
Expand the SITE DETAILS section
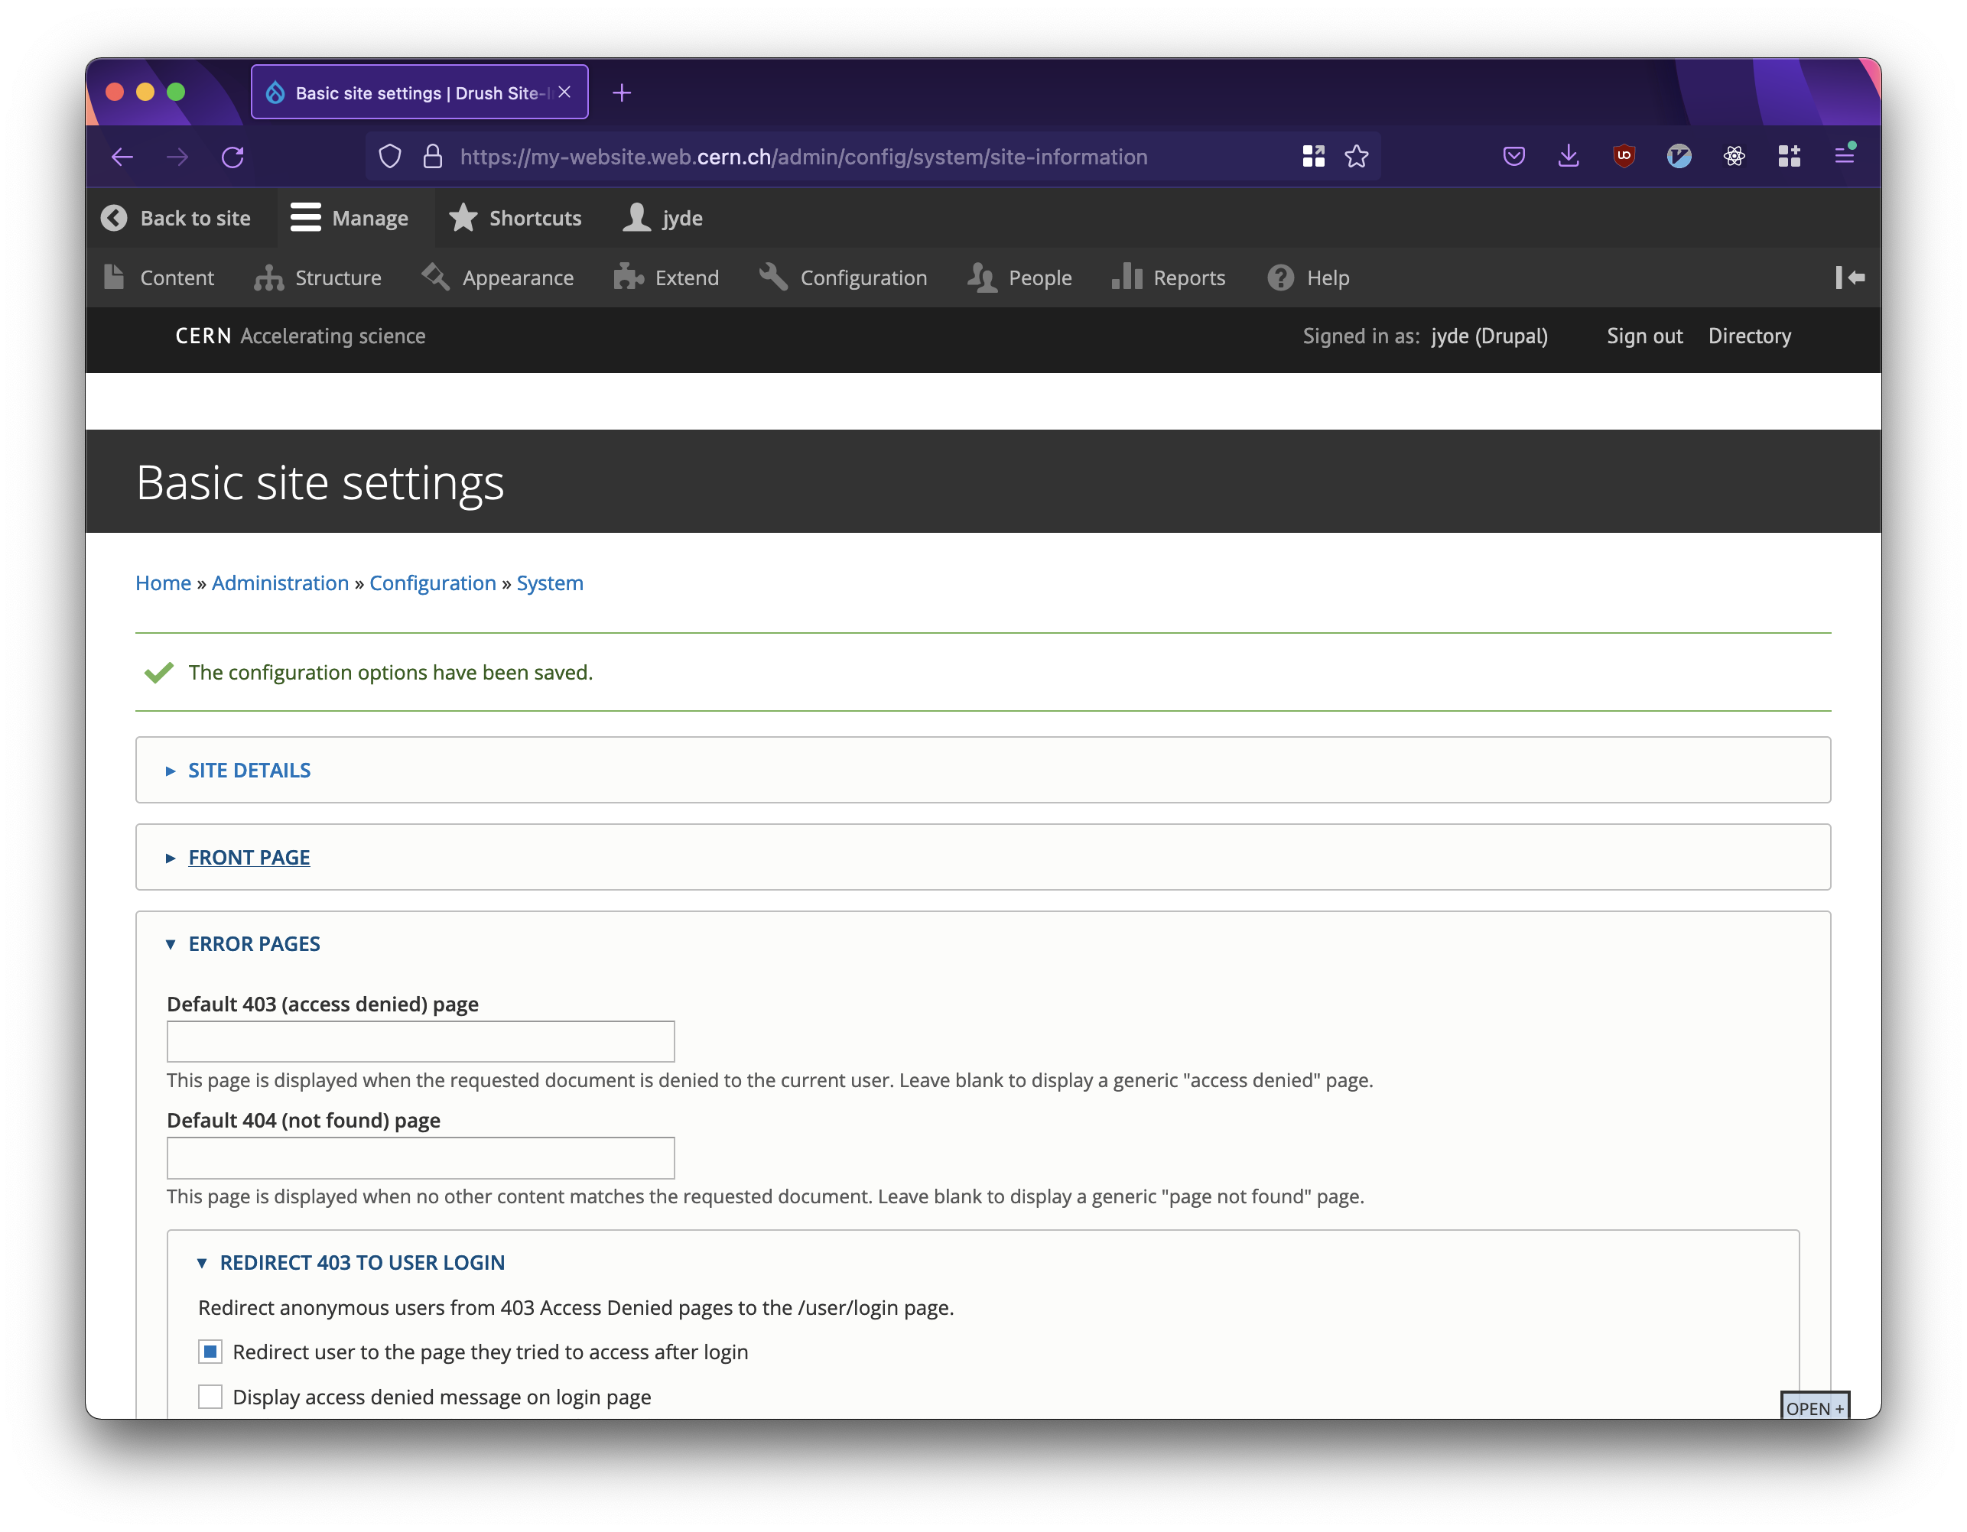249,769
